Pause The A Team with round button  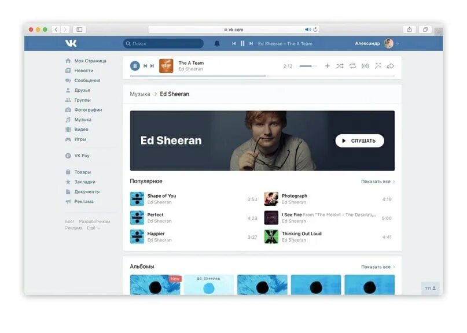(135, 66)
